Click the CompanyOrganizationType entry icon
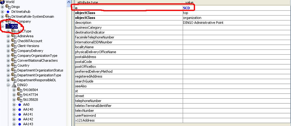Viewport: 291px width, 126px height. (x=14, y=55)
